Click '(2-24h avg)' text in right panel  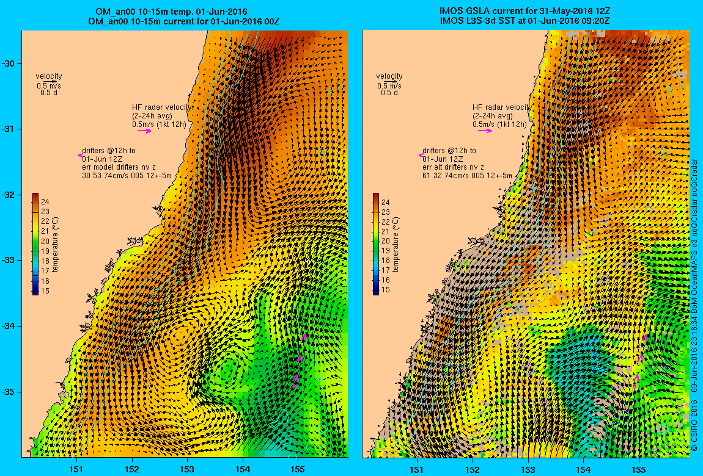tap(492, 116)
